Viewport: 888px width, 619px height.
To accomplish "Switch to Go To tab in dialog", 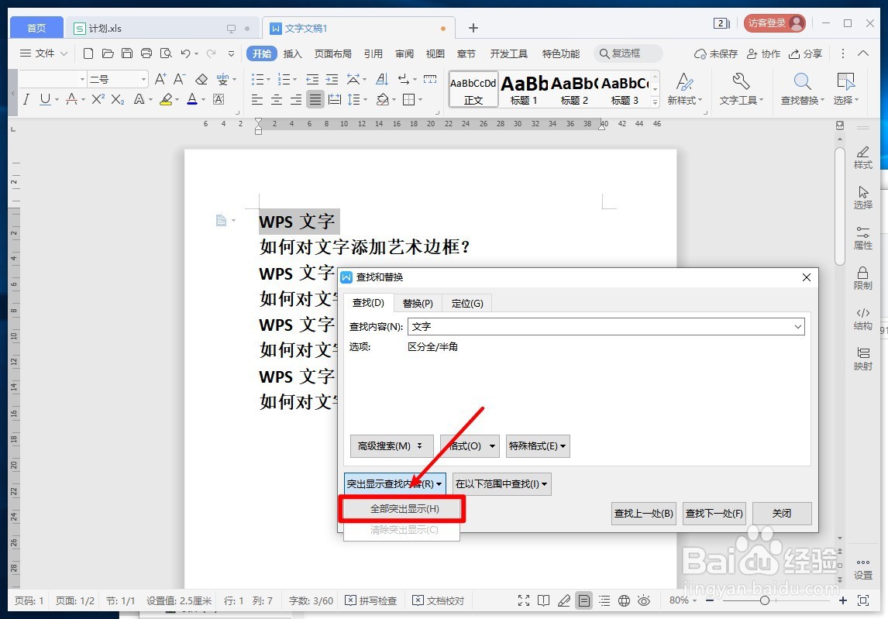I will [467, 304].
